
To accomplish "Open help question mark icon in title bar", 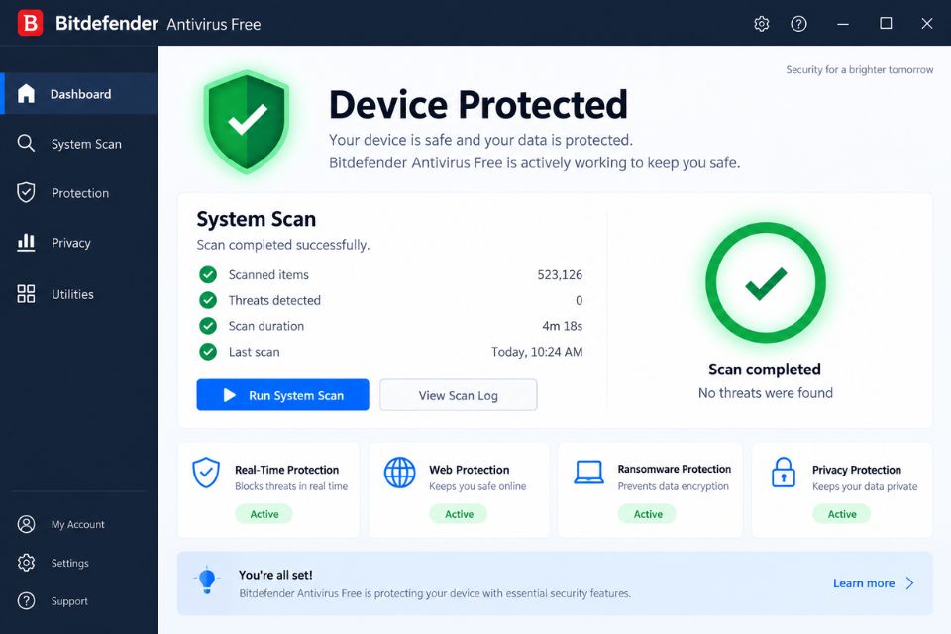I will point(798,24).
